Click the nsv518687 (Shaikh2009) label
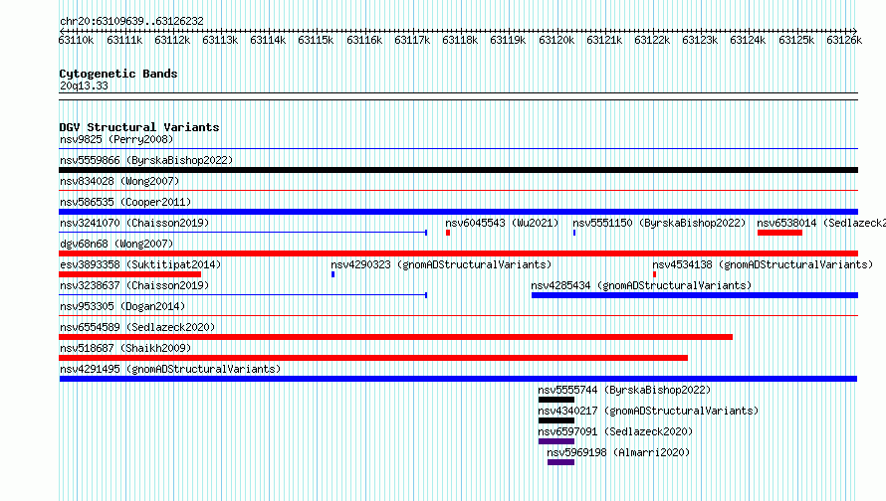 click(x=125, y=348)
